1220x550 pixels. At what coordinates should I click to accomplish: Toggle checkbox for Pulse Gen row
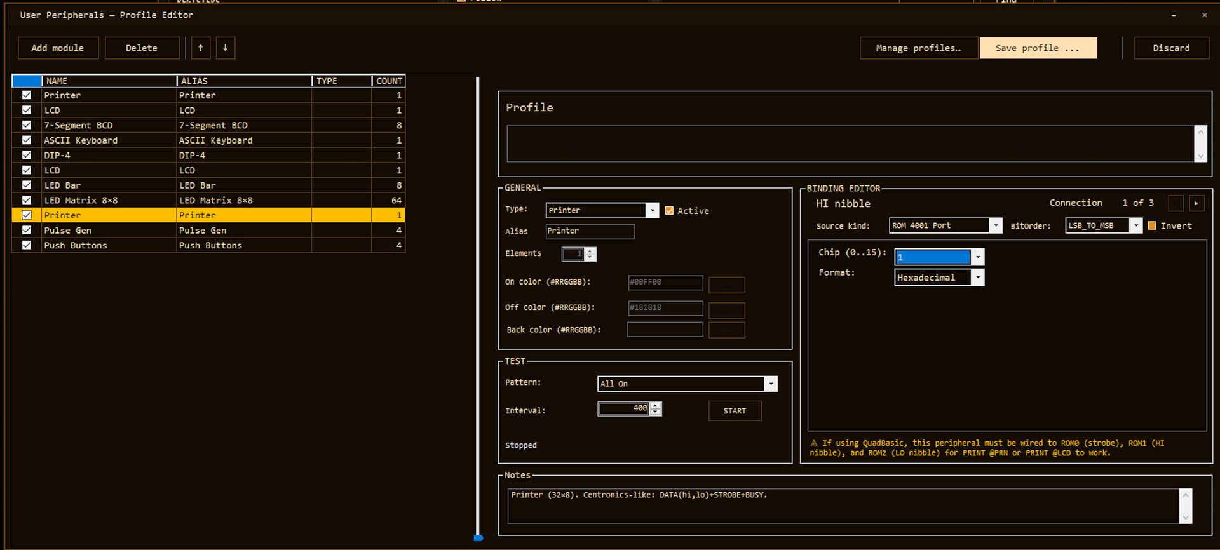(27, 230)
